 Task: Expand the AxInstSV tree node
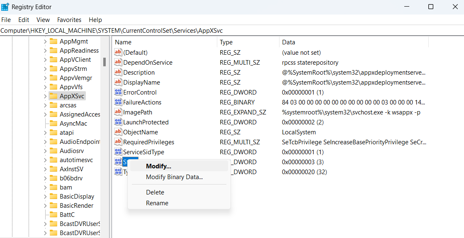(x=45, y=169)
